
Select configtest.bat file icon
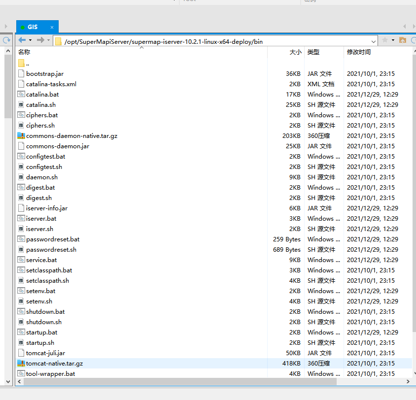tap(21, 156)
